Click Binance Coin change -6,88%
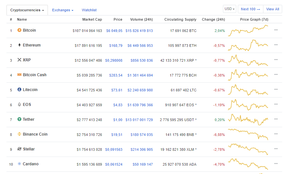This screenshot has width=288, height=174. (219, 135)
